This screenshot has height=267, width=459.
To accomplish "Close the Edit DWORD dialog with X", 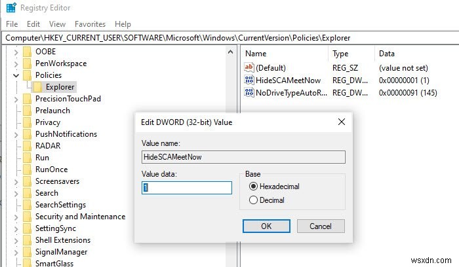I will tap(342, 122).
